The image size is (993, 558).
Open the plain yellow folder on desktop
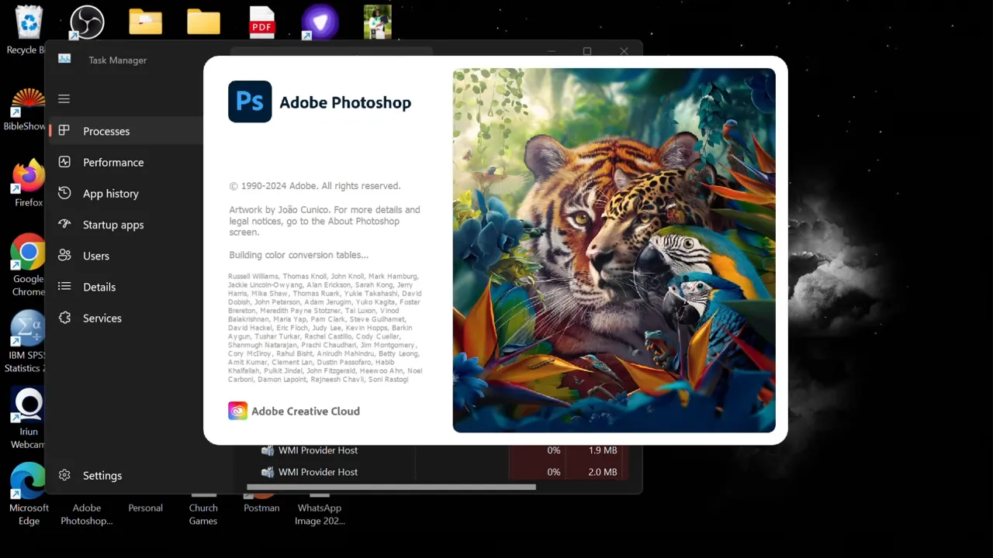(203, 22)
